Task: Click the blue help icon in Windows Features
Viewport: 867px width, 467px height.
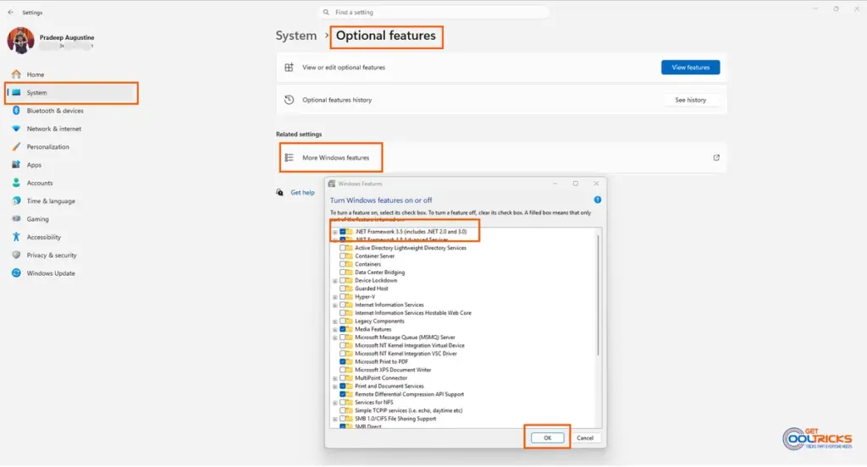Action: pos(597,200)
